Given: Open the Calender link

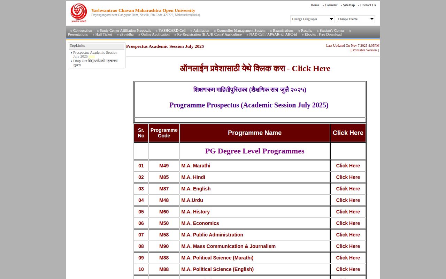Looking at the screenshot, I should click(331, 5).
